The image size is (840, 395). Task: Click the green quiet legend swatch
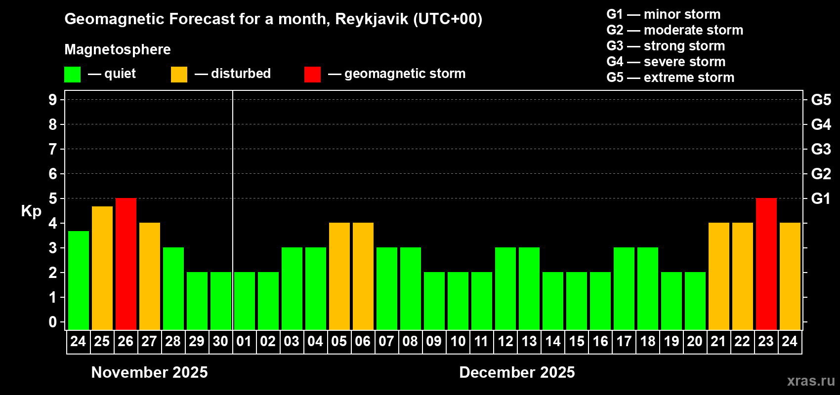tap(72, 75)
